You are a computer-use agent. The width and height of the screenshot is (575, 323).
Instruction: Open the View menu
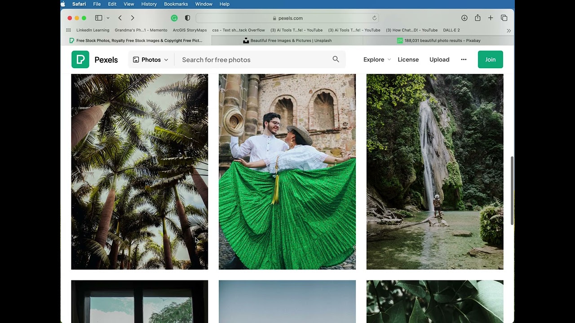[129, 4]
